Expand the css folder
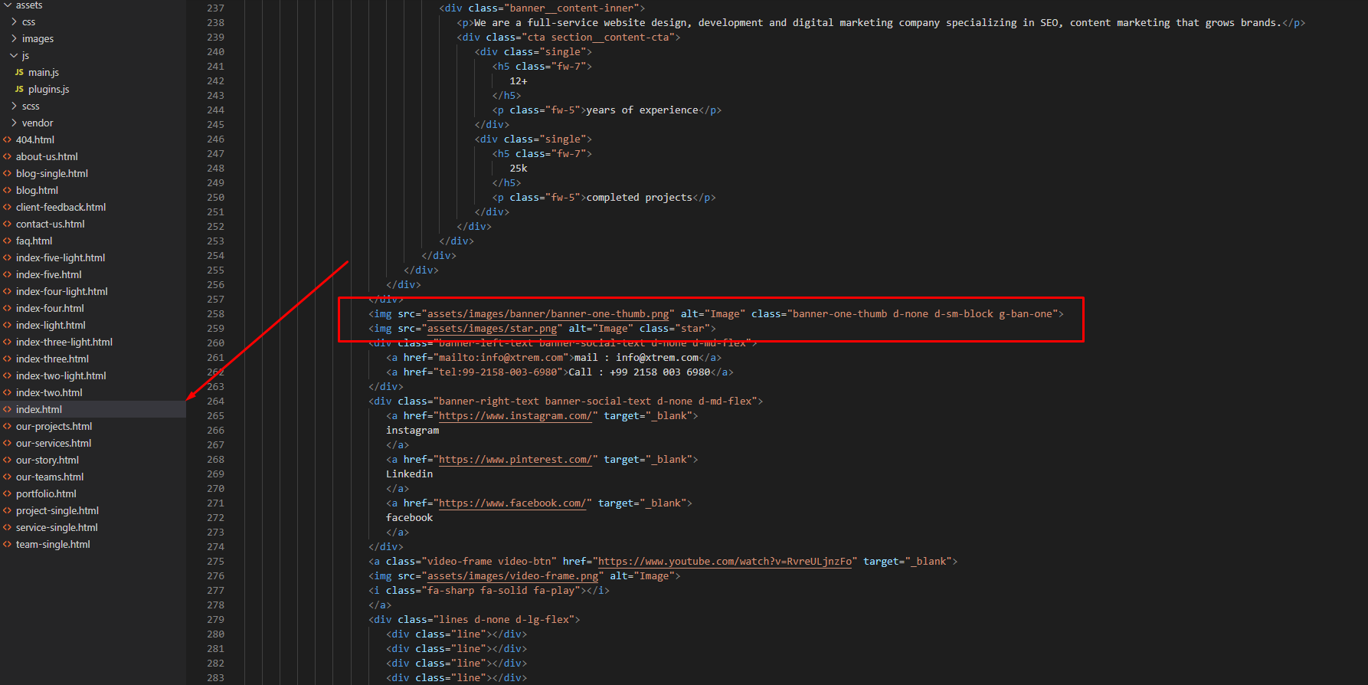 click(x=15, y=21)
